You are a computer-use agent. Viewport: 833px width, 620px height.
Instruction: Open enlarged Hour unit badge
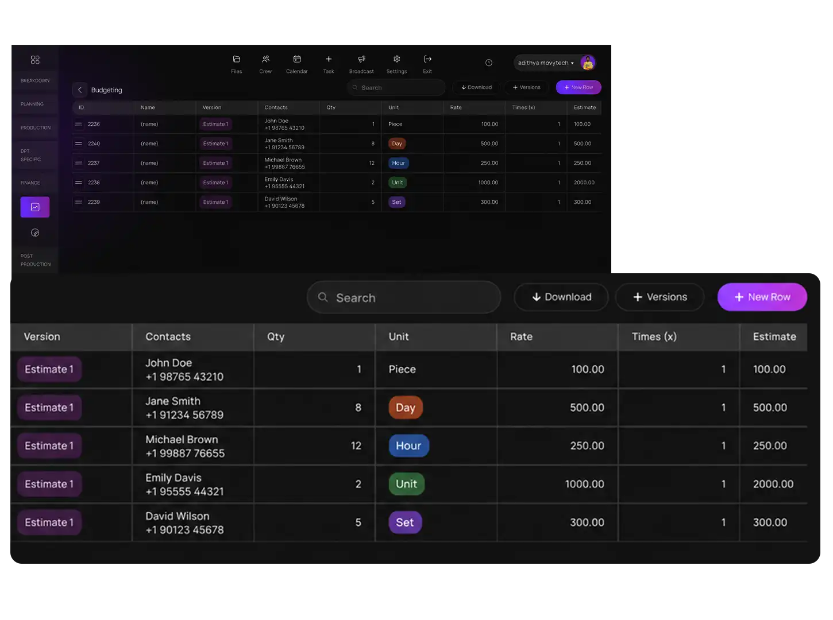click(x=408, y=445)
